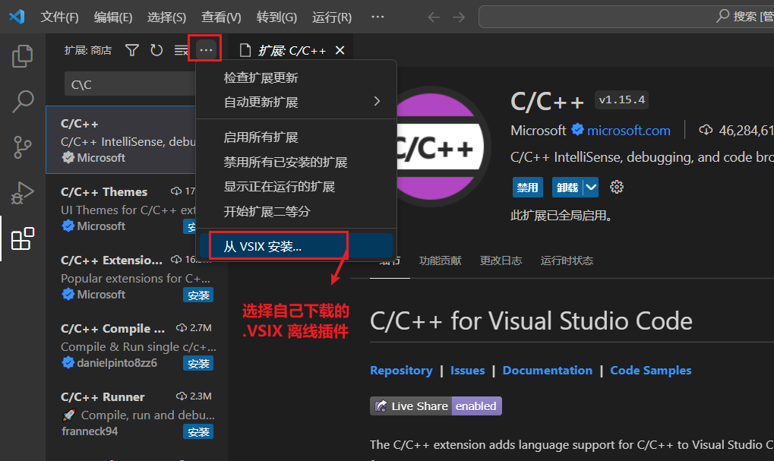
Task: Open the 转到(G) menu
Action: point(276,17)
